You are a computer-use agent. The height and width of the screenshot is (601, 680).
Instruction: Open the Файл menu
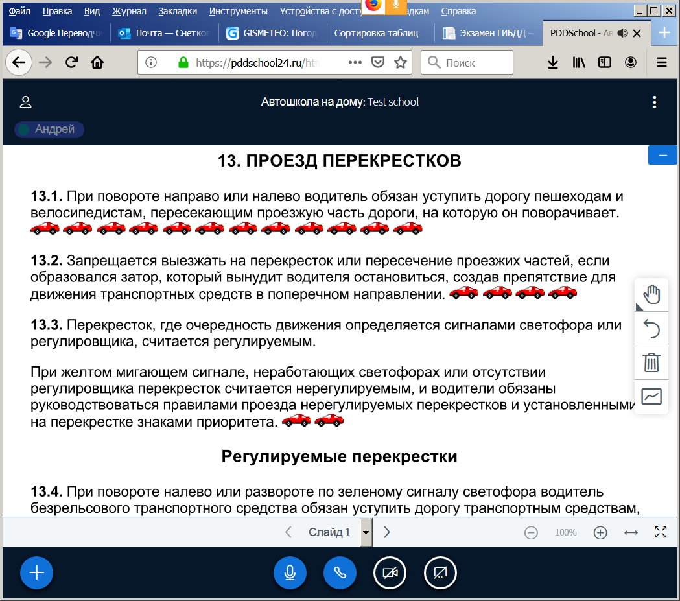point(19,11)
